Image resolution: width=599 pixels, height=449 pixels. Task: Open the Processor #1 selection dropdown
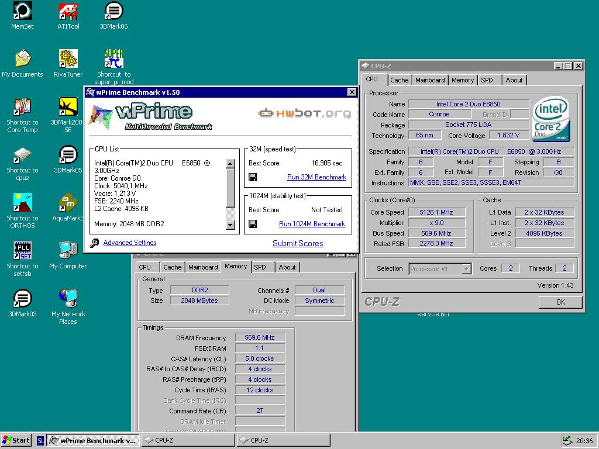click(x=466, y=269)
